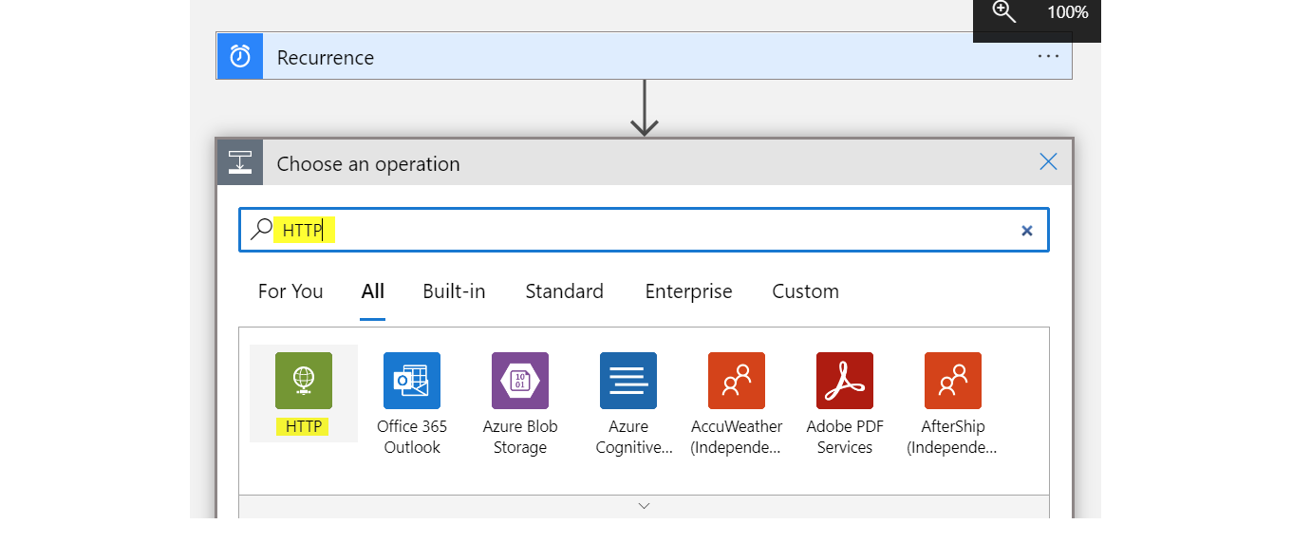Open the Recurrence ellipsis menu
Viewport: 1292px width, 543px height.
click(x=1048, y=57)
